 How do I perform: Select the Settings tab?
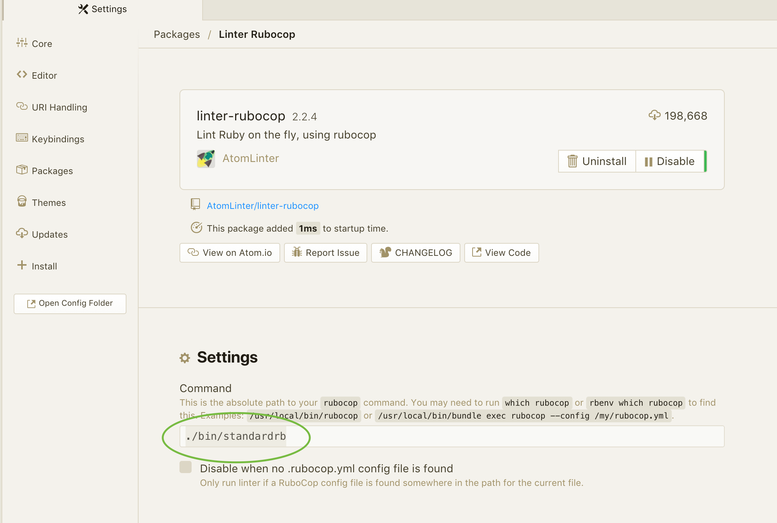pyautogui.click(x=103, y=9)
